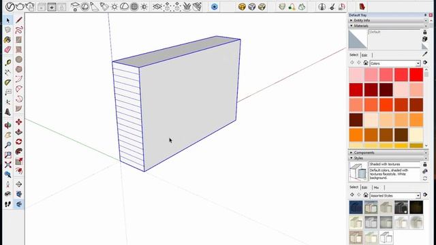Select the Rectangle drawing tool
This screenshot has height=245, width=436.
coord(19,39)
